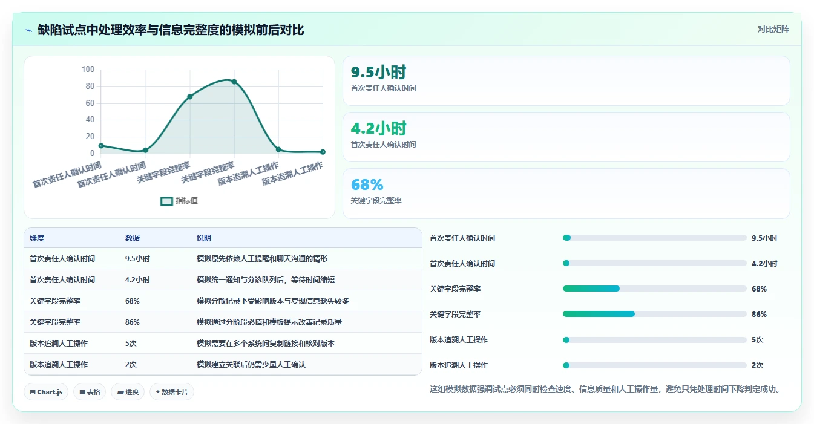Click the description 模拟统一通知与分诊队列后，等待时间缩短
The width and height of the screenshot is (814, 424).
pyautogui.click(x=266, y=280)
